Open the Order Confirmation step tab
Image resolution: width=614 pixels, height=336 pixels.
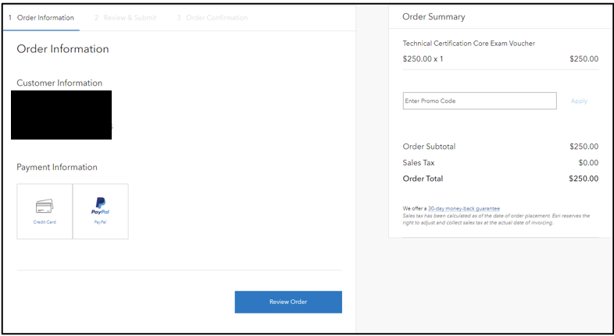coord(212,17)
